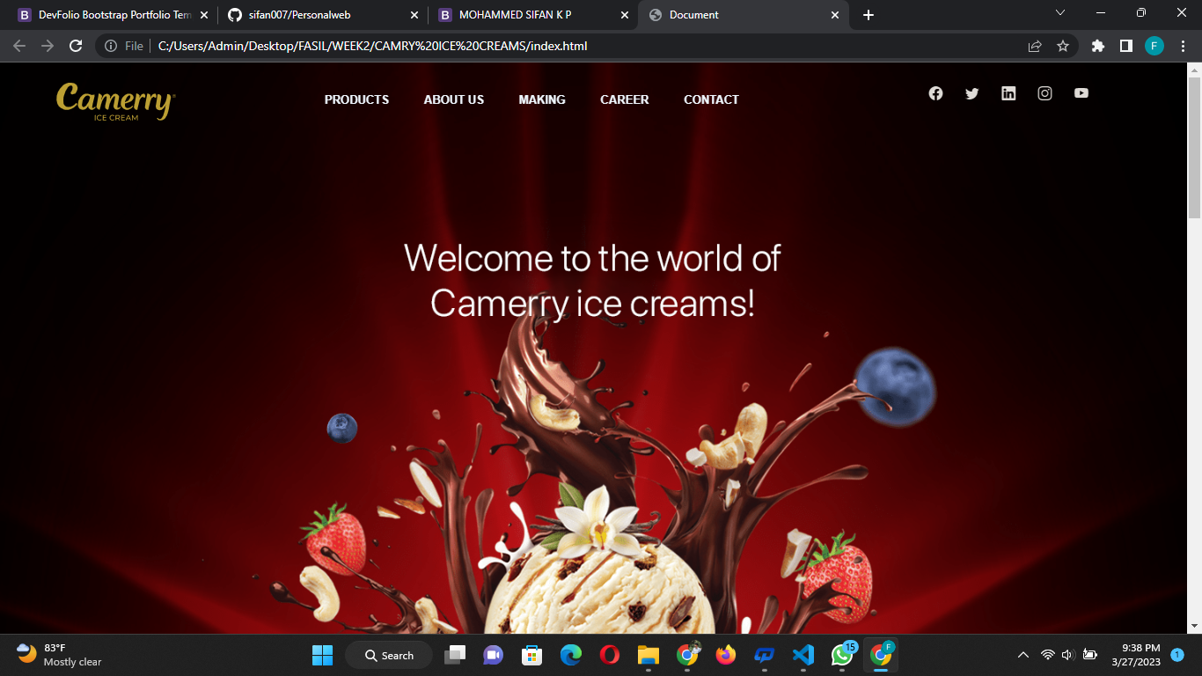Open the YouTube social icon

coord(1081,93)
